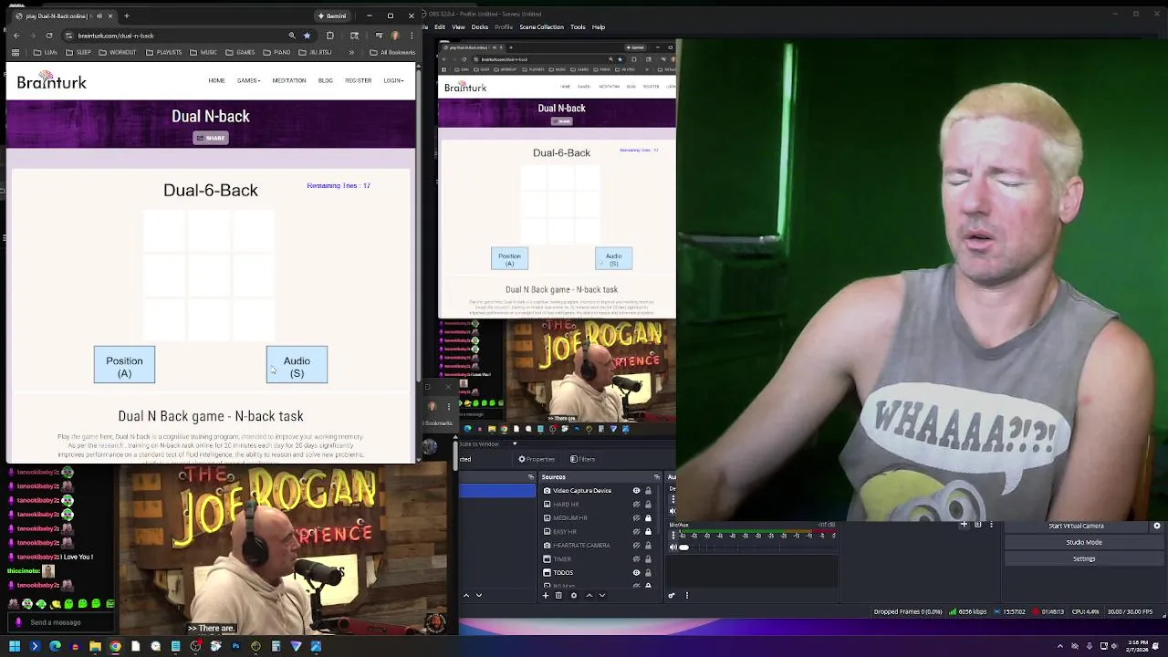Click the Audio (S) button
Viewport: 1168px width, 657px height.
pyautogui.click(x=297, y=365)
